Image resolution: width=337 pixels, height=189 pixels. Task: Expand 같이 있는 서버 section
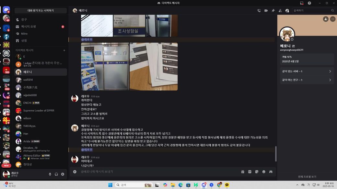tap(307, 71)
